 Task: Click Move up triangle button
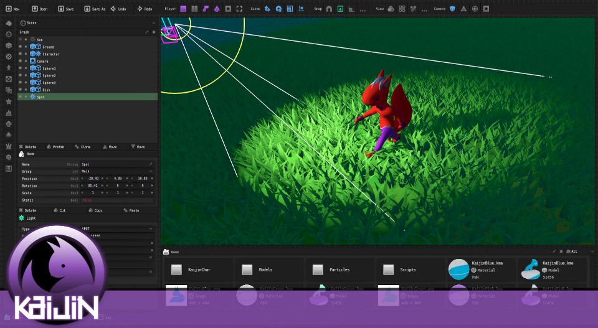[110, 147]
